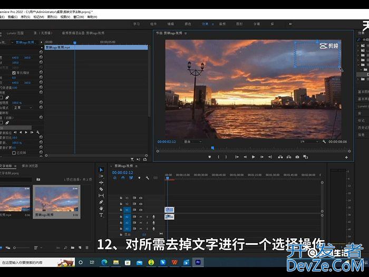Click Delete trash icon in project panel

pos(87,247)
